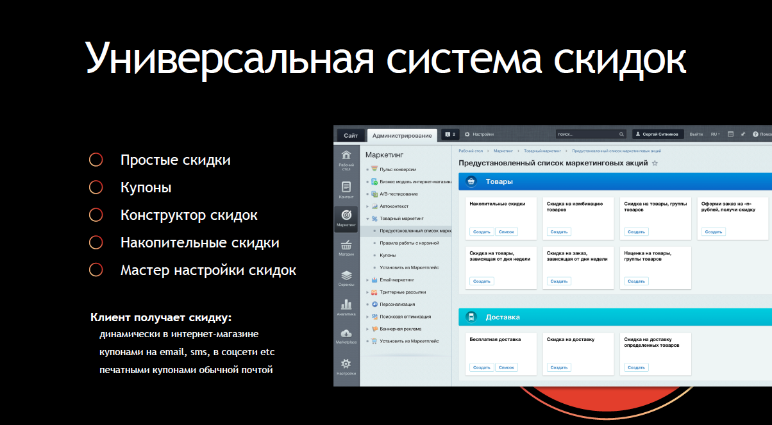Click the cart icon beside Установить из Маркетплейс
772x425 pixels.
coord(374,341)
